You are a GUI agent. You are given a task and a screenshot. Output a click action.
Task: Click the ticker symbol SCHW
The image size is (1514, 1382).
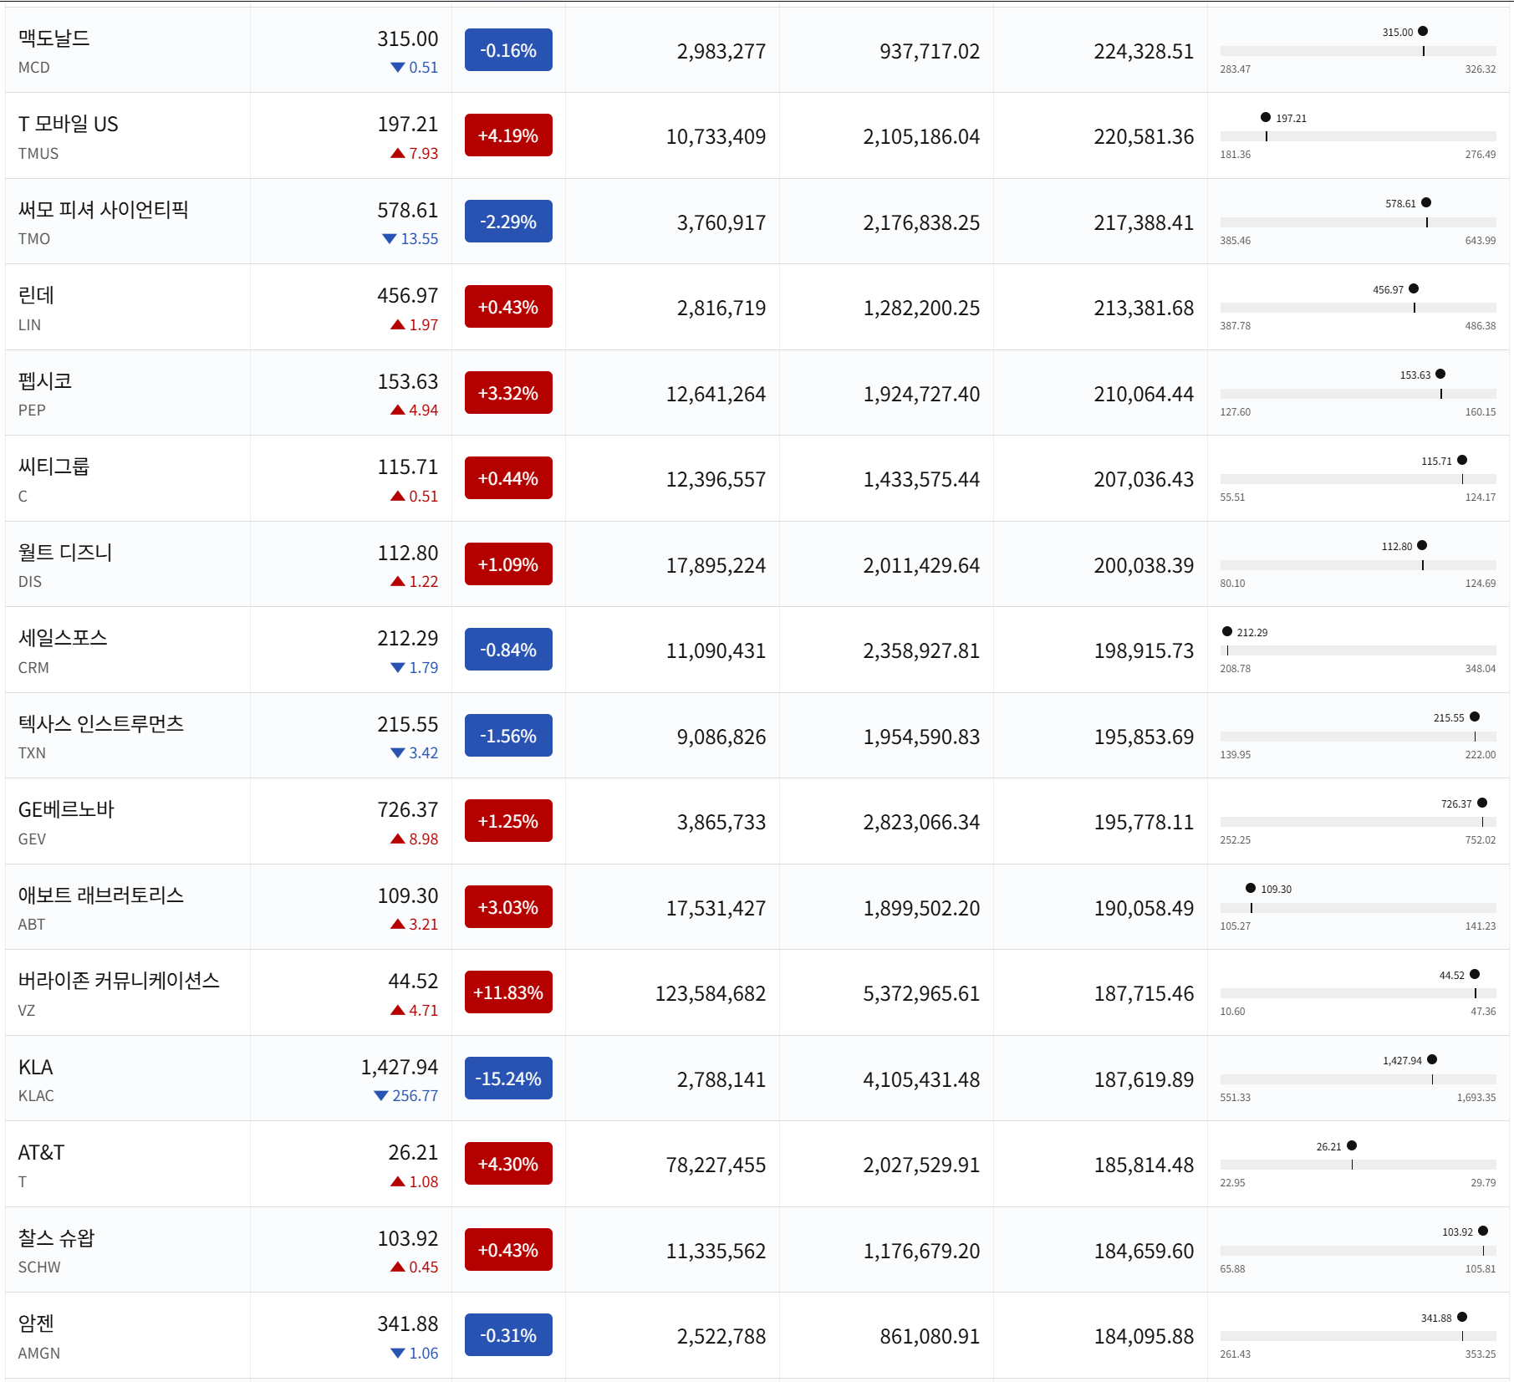pyautogui.click(x=39, y=1267)
